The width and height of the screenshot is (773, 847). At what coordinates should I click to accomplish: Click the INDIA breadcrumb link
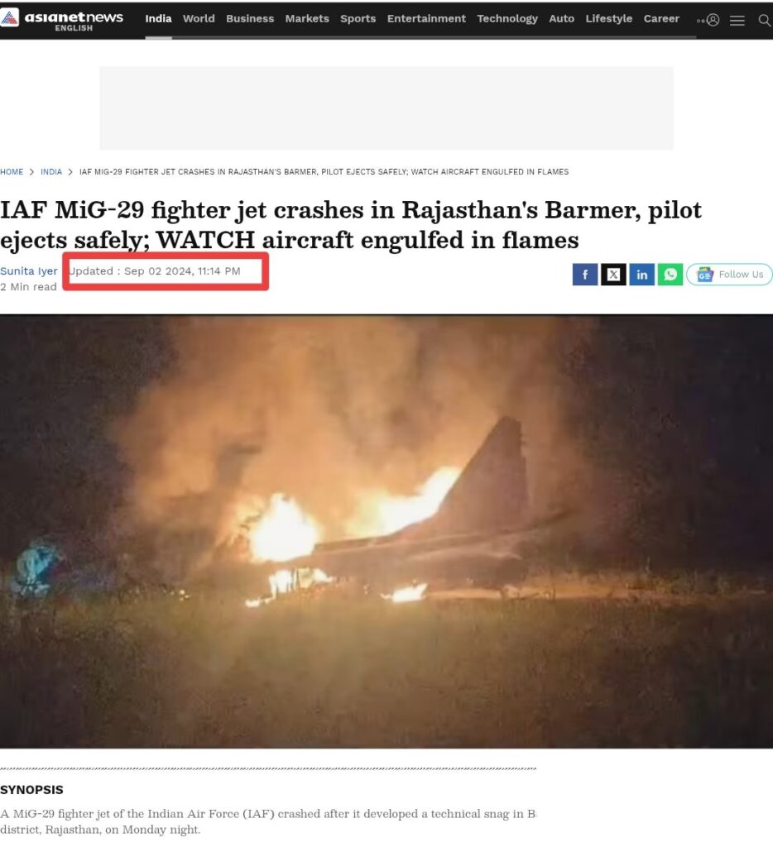click(x=51, y=172)
